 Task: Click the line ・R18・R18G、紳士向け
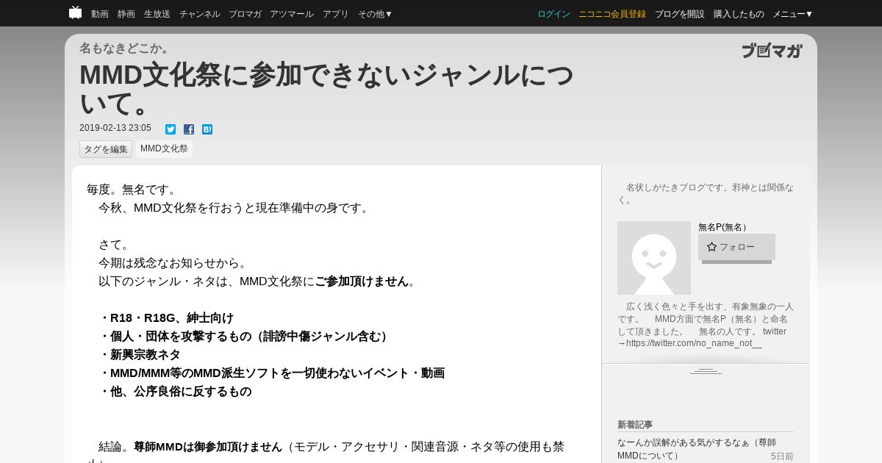(x=166, y=318)
